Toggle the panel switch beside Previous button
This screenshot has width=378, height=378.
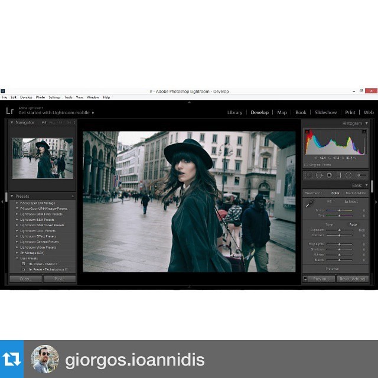coord(305,279)
